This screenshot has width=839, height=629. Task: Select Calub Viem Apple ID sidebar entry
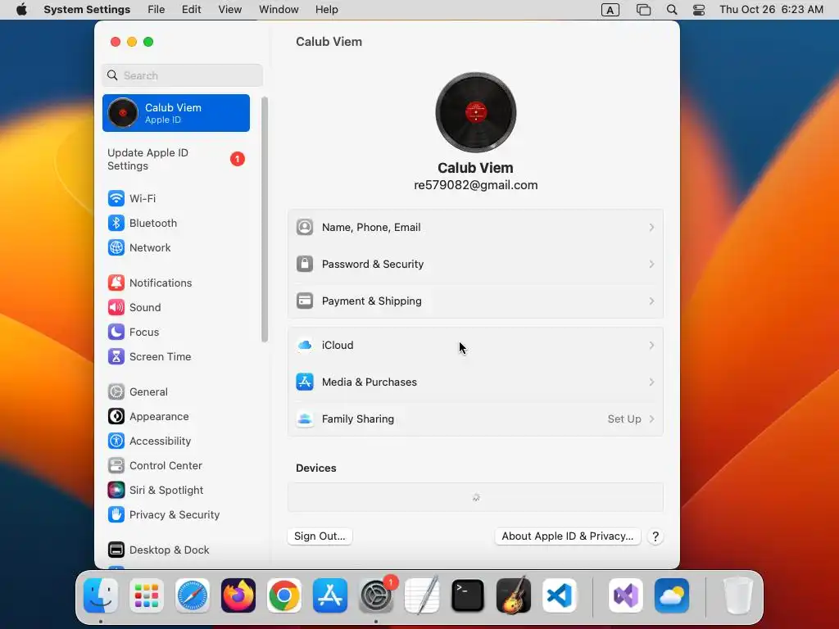tap(175, 113)
